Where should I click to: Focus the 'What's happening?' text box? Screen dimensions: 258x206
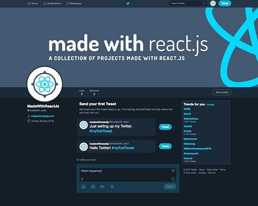pyautogui.click(x=128, y=175)
